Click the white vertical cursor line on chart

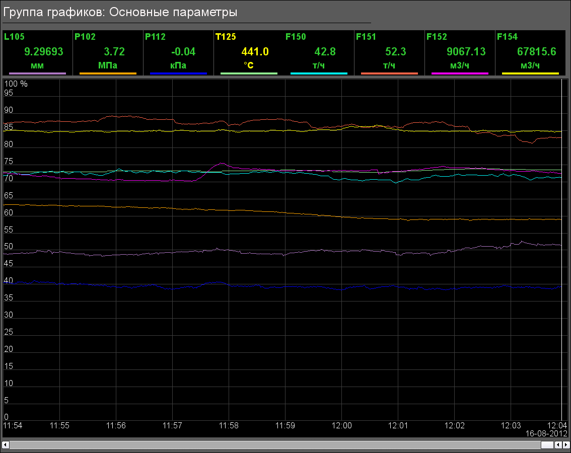point(561,252)
